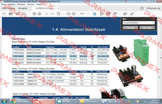Switch to full screen mode icon
The image size is (162, 104).
click(108, 14)
